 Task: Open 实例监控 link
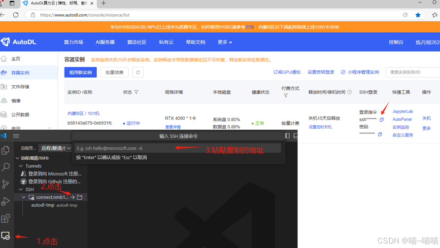(x=401, y=127)
